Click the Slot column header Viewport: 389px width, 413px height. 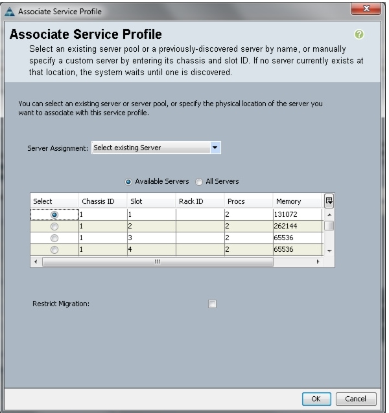tap(151, 201)
